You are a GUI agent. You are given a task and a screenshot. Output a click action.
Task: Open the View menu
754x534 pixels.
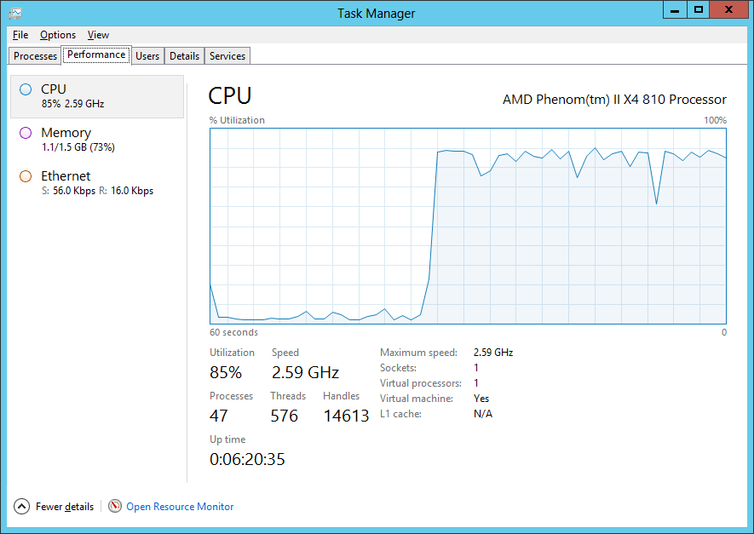tap(98, 35)
